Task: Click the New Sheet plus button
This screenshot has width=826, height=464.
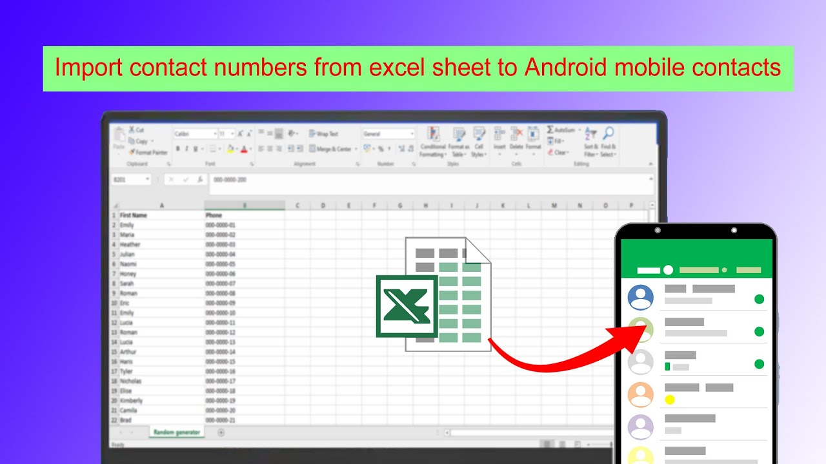Action: click(x=221, y=432)
